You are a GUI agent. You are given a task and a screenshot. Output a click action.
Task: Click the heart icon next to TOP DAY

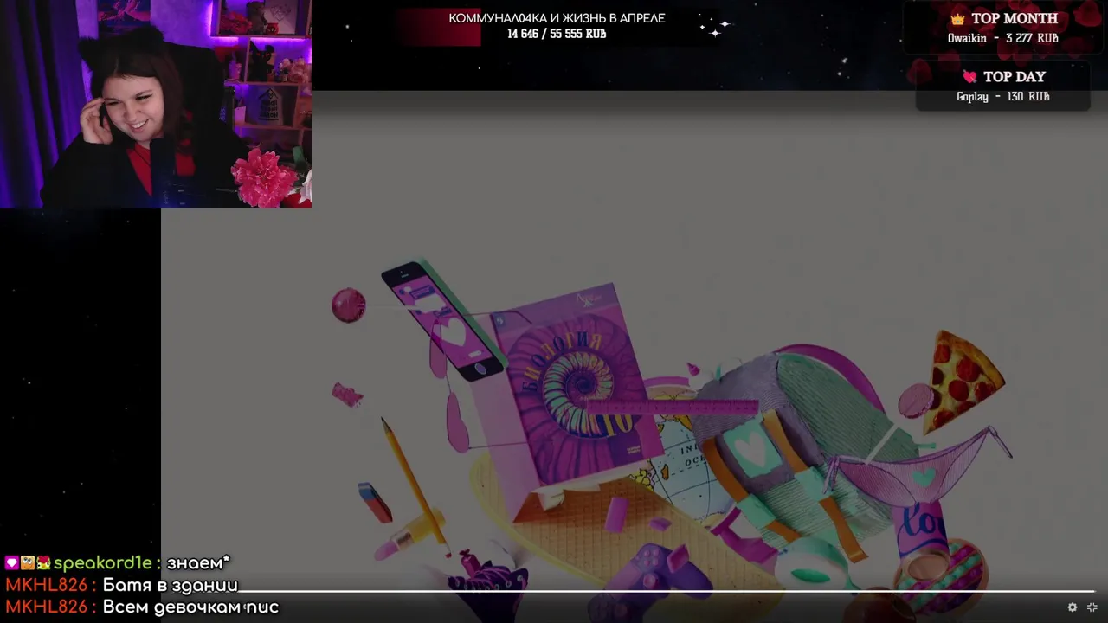point(969,77)
